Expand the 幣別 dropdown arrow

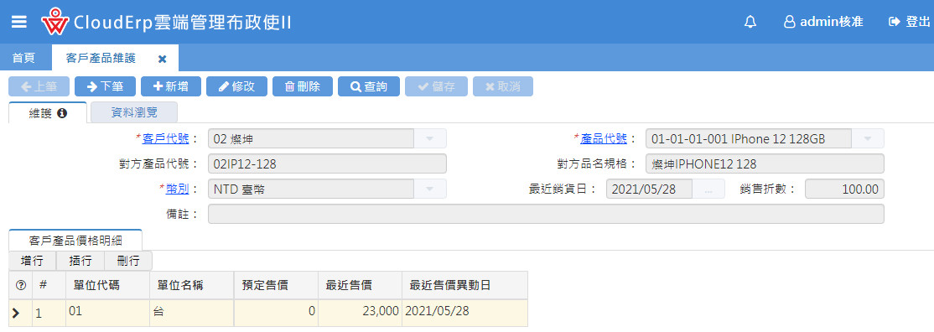point(430,189)
